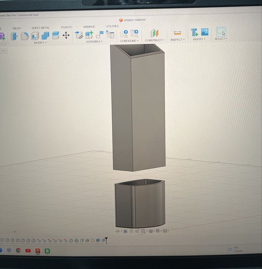The height and width of the screenshot is (269, 262).
Task: Select the Fillet tool
Action: (x=25, y=36)
